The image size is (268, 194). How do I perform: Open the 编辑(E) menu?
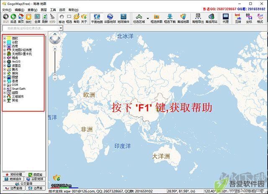(x=19, y=10)
